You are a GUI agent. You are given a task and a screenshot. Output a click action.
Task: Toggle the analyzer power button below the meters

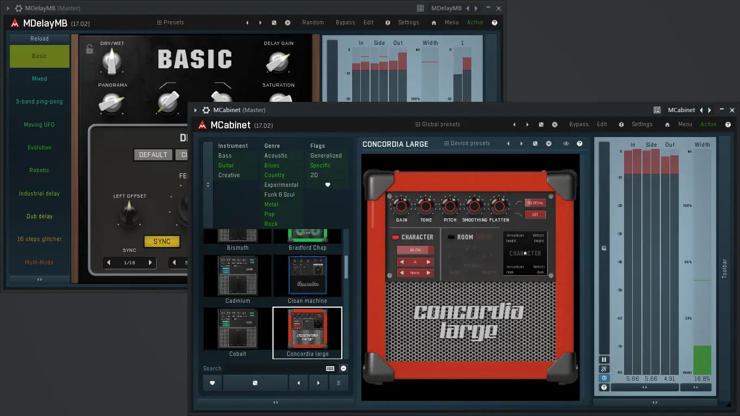click(x=603, y=378)
